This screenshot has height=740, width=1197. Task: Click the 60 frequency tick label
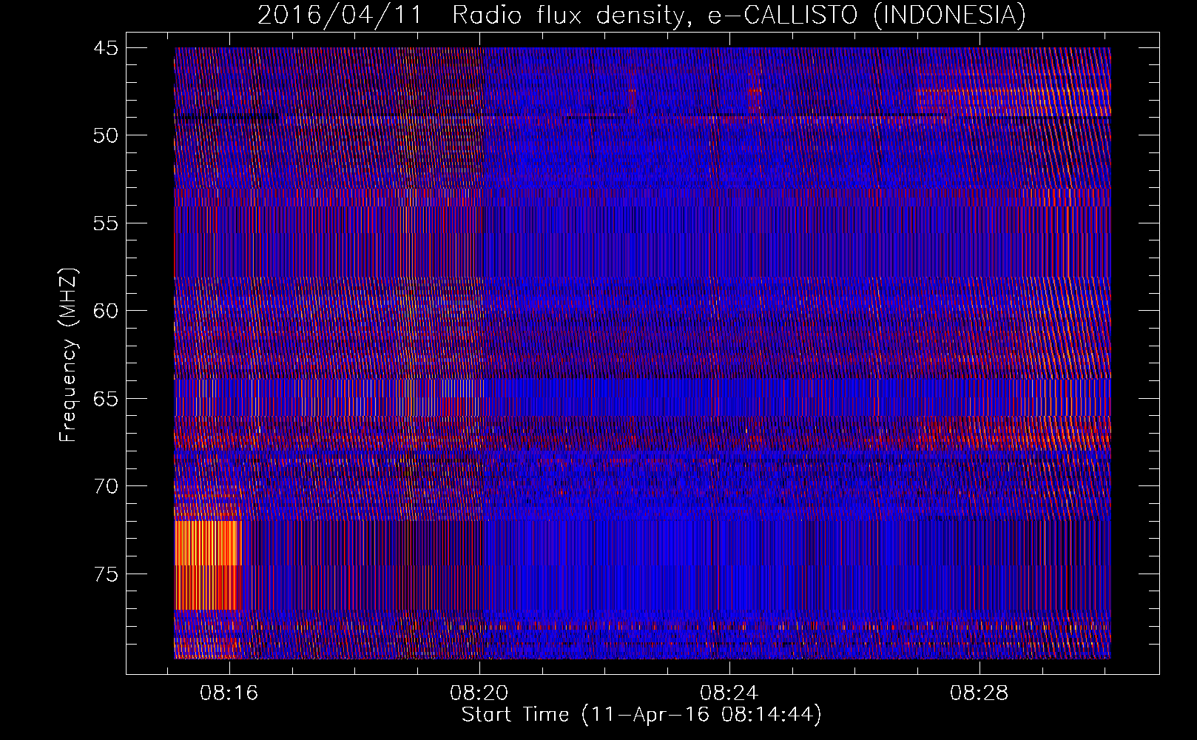coord(106,311)
